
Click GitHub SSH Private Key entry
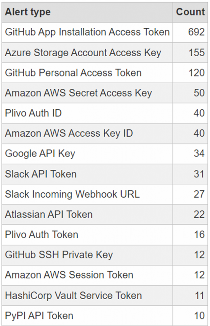(x=59, y=255)
